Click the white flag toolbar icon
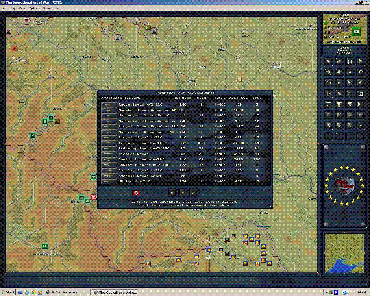Screen dimensions: 370x296 (x=360, y=61)
